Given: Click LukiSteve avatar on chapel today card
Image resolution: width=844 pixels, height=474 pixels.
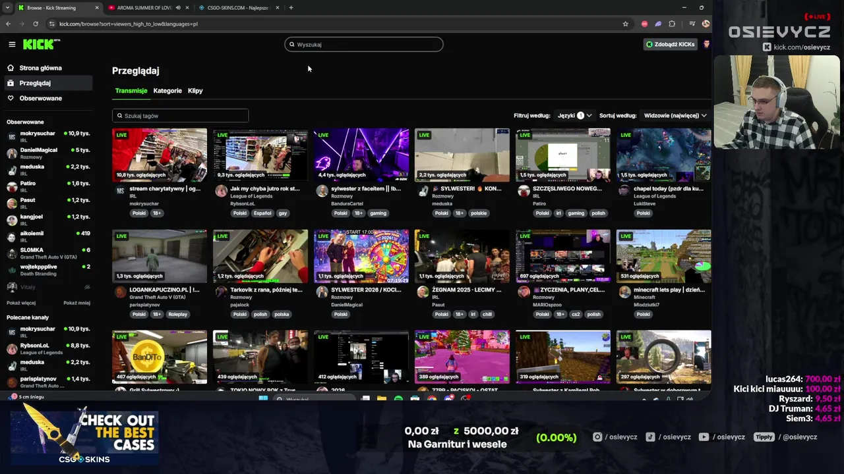Looking at the screenshot, I should 624,191.
